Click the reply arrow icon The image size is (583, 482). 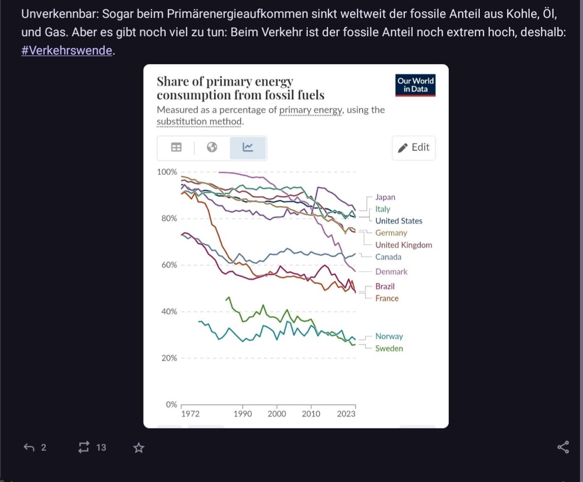click(30, 447)
